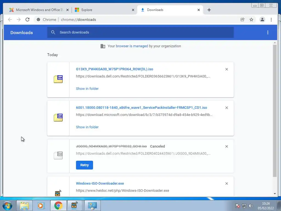Remove 6001.18000 ISO from the downloads list

pos(227,108)
